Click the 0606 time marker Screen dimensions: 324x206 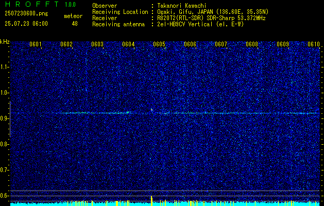click(x=190, y=44)
